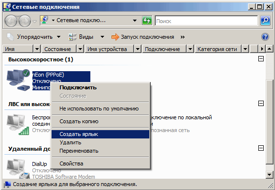The image size is (275, 190).
Task: Open the Состояние column filter dropdown
Action: [81, 49]
